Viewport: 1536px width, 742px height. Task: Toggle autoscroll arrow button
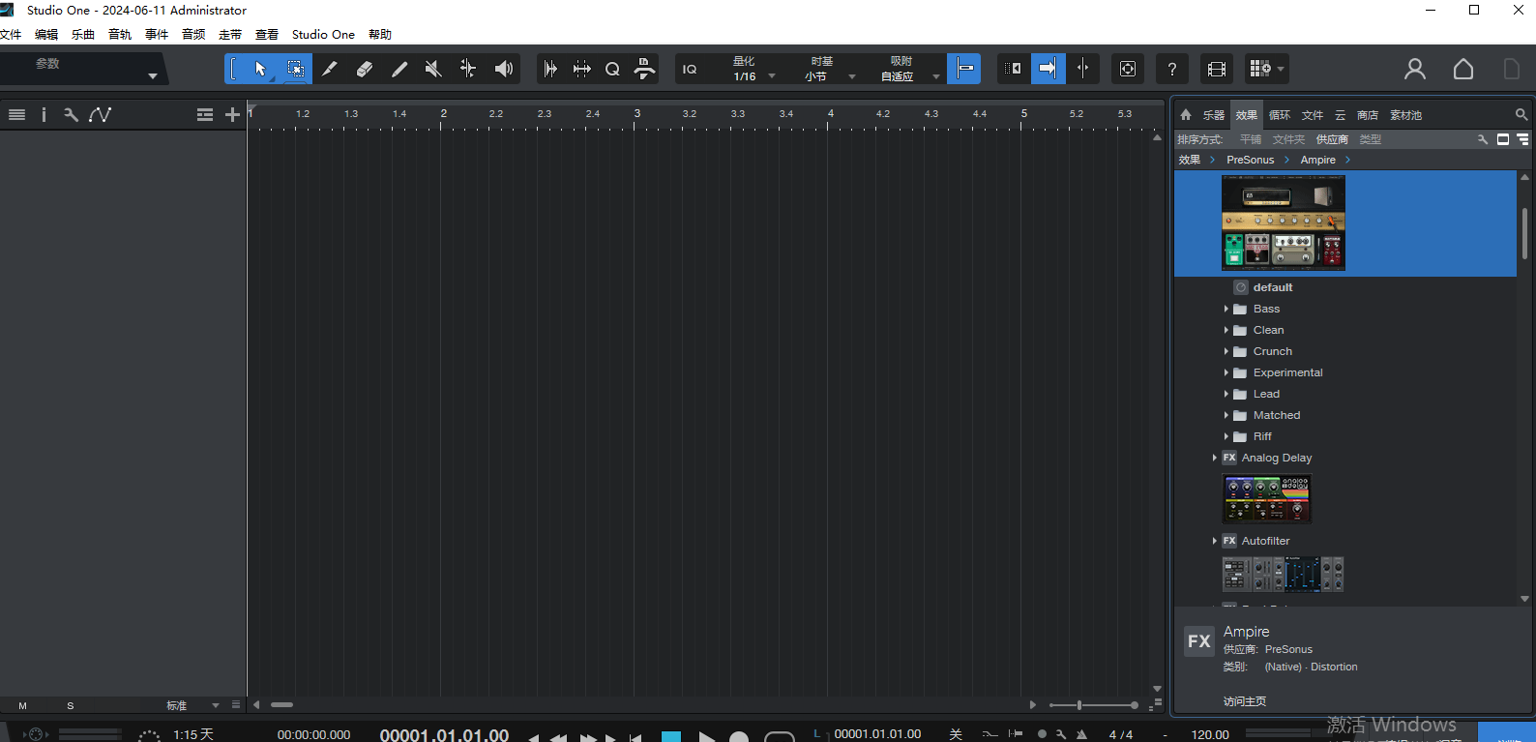pos(1048,69)
